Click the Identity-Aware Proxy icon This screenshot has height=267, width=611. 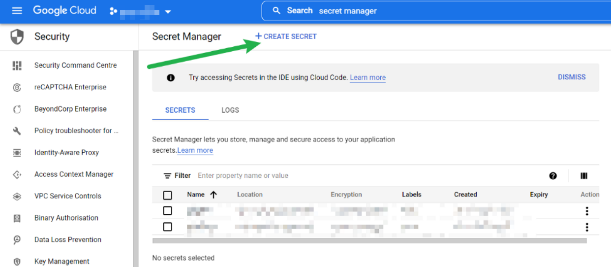click(17, 153)
